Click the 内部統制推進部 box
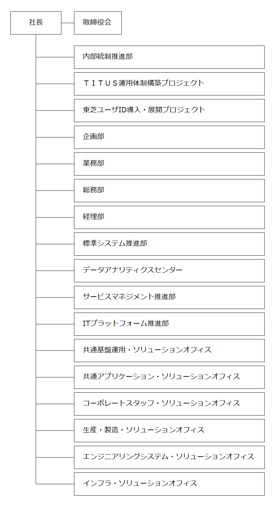Viewport: 275px width, 507px height. point(169,57)
